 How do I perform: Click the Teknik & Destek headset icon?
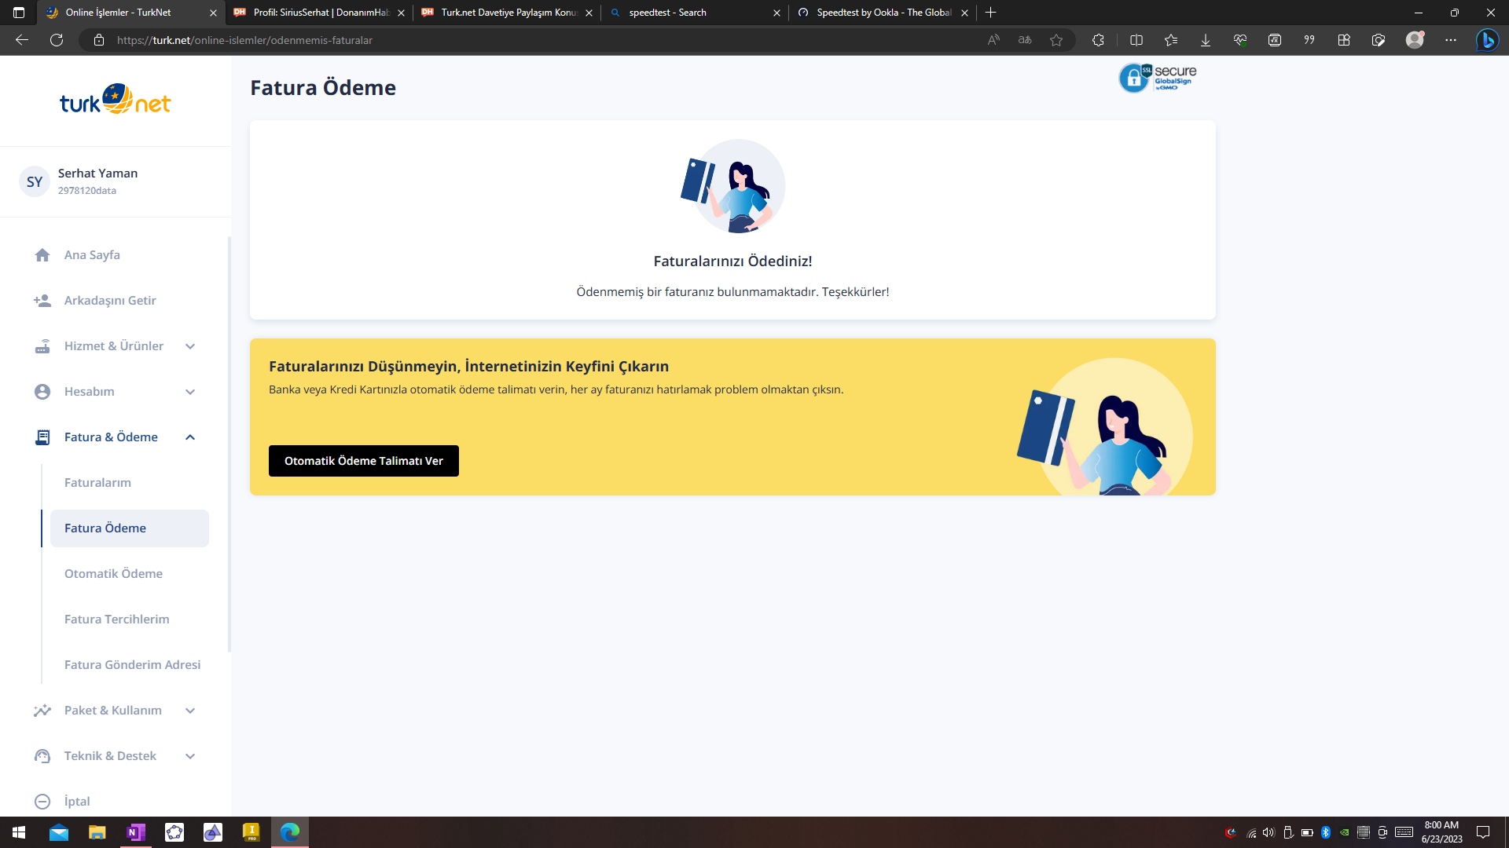[42, 756]
